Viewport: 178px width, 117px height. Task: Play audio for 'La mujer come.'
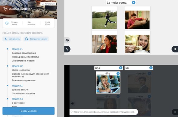point(134,2)
